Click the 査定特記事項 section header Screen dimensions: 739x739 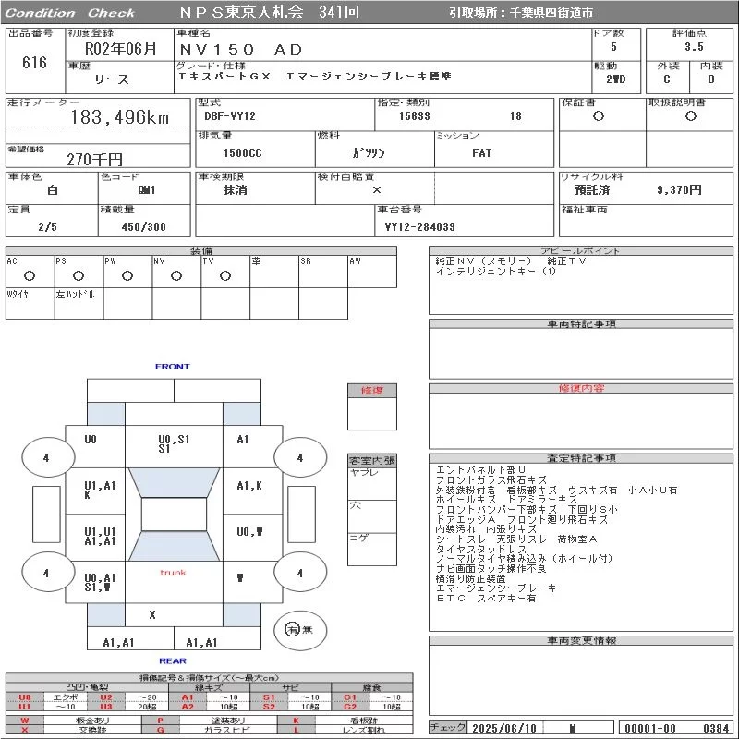point(581,458)
